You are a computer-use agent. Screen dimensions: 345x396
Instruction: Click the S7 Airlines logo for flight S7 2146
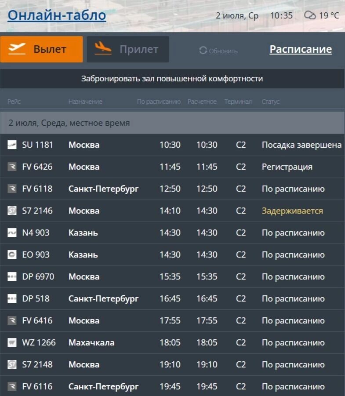click(x=12, y=211)
